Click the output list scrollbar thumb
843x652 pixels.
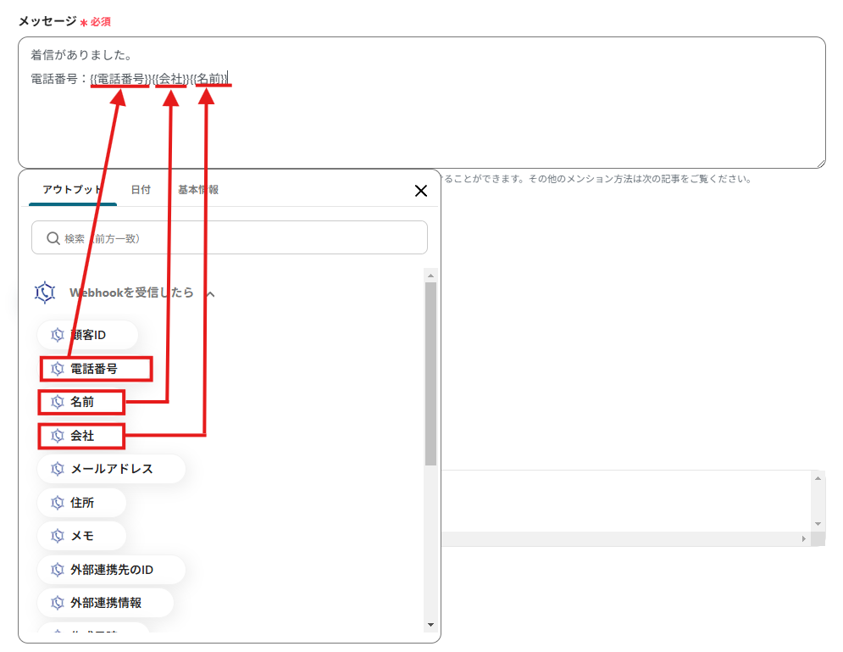point(430,373)
